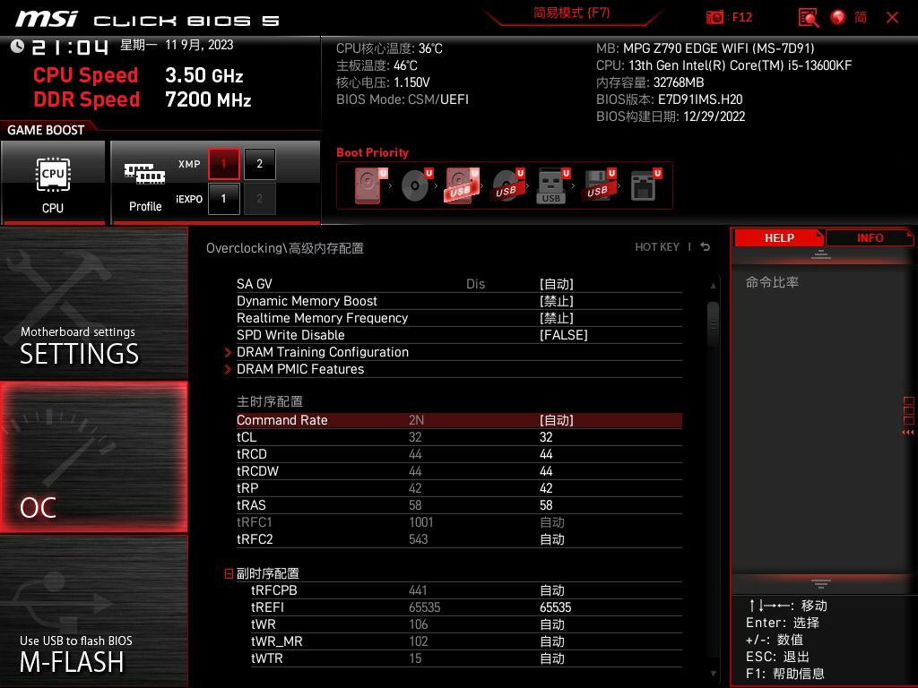Edit the tRCD value field
The height and width of the screenshot is (688, 918).
(x=546, y=454)
